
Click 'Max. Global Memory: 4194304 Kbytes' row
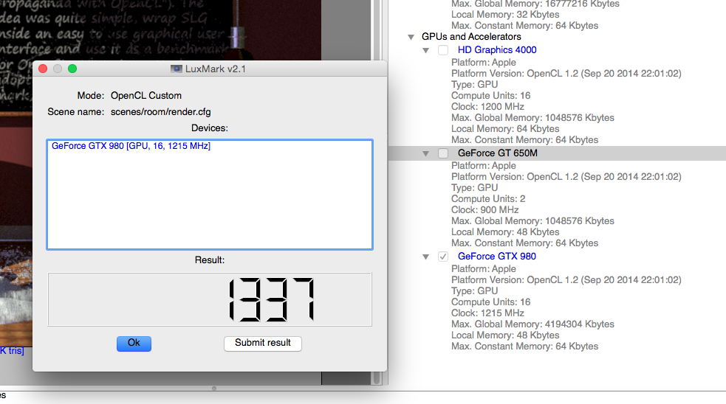(x=533, y=324)
